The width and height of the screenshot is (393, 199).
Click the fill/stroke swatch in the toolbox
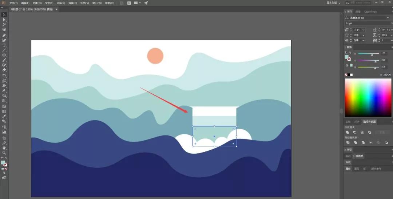4,163
